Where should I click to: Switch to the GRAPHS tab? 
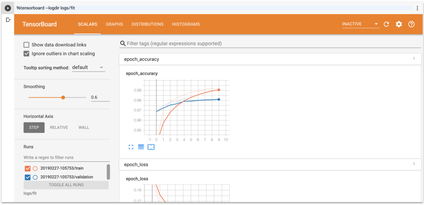point(114,24)
